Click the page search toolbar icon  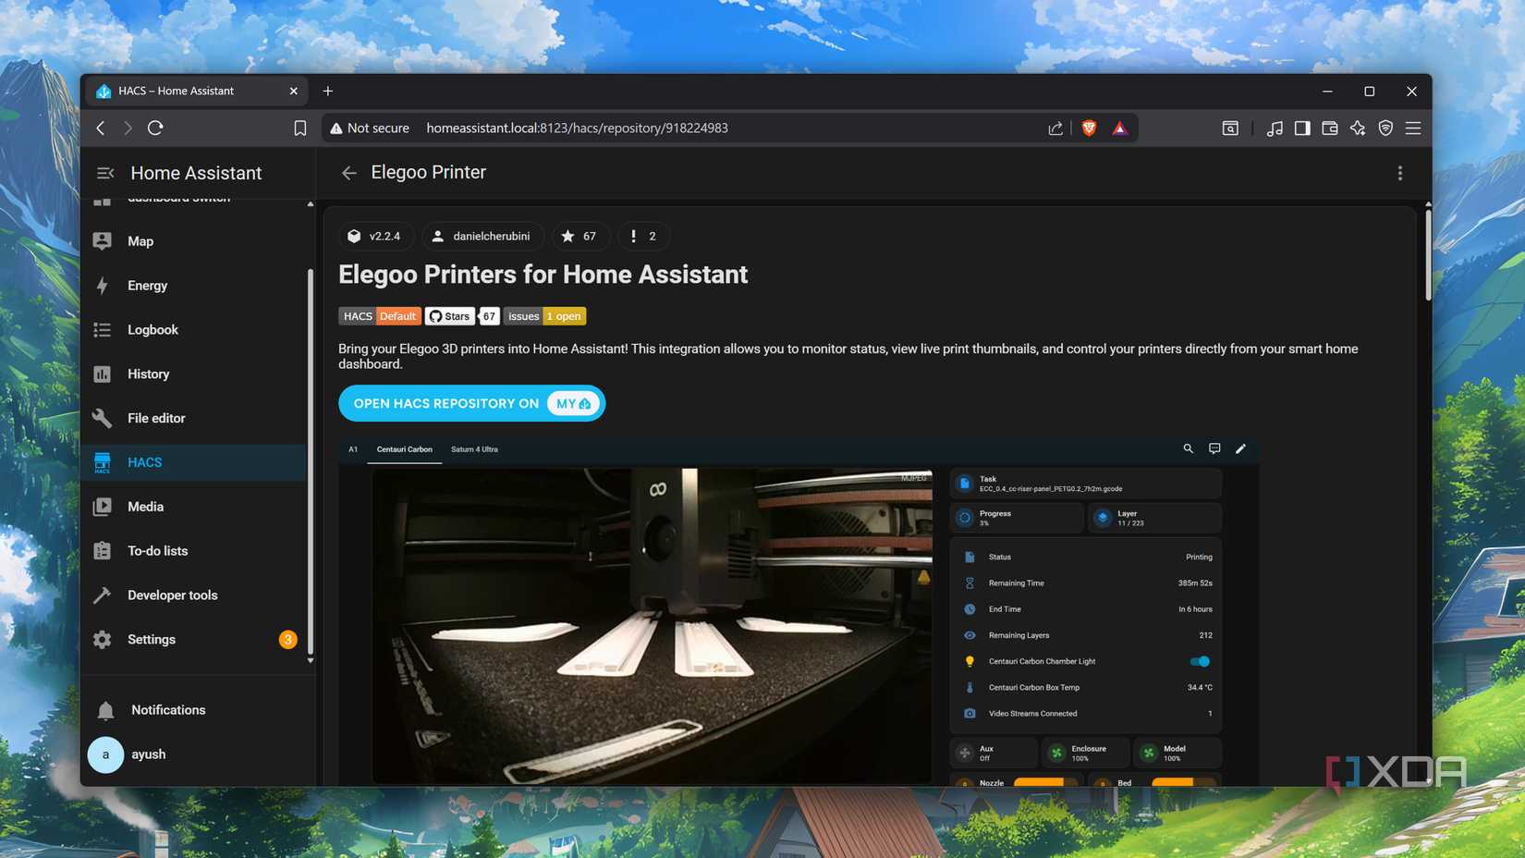pos(1230,129)
